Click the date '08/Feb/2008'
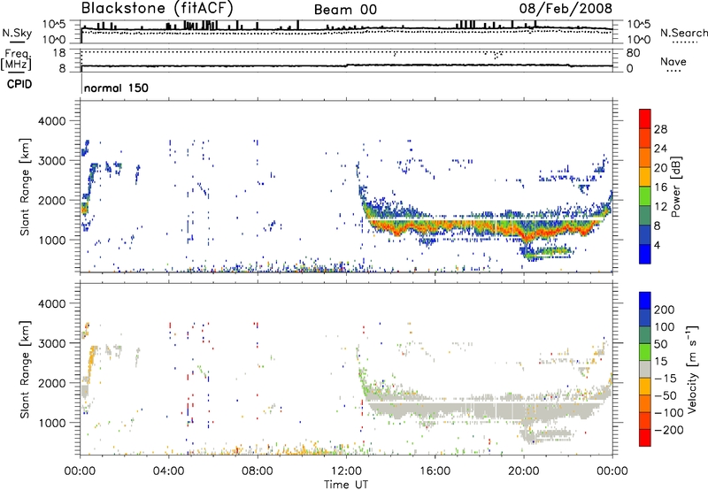The width and height of the screenshot is (708, 490). (566, 8)
